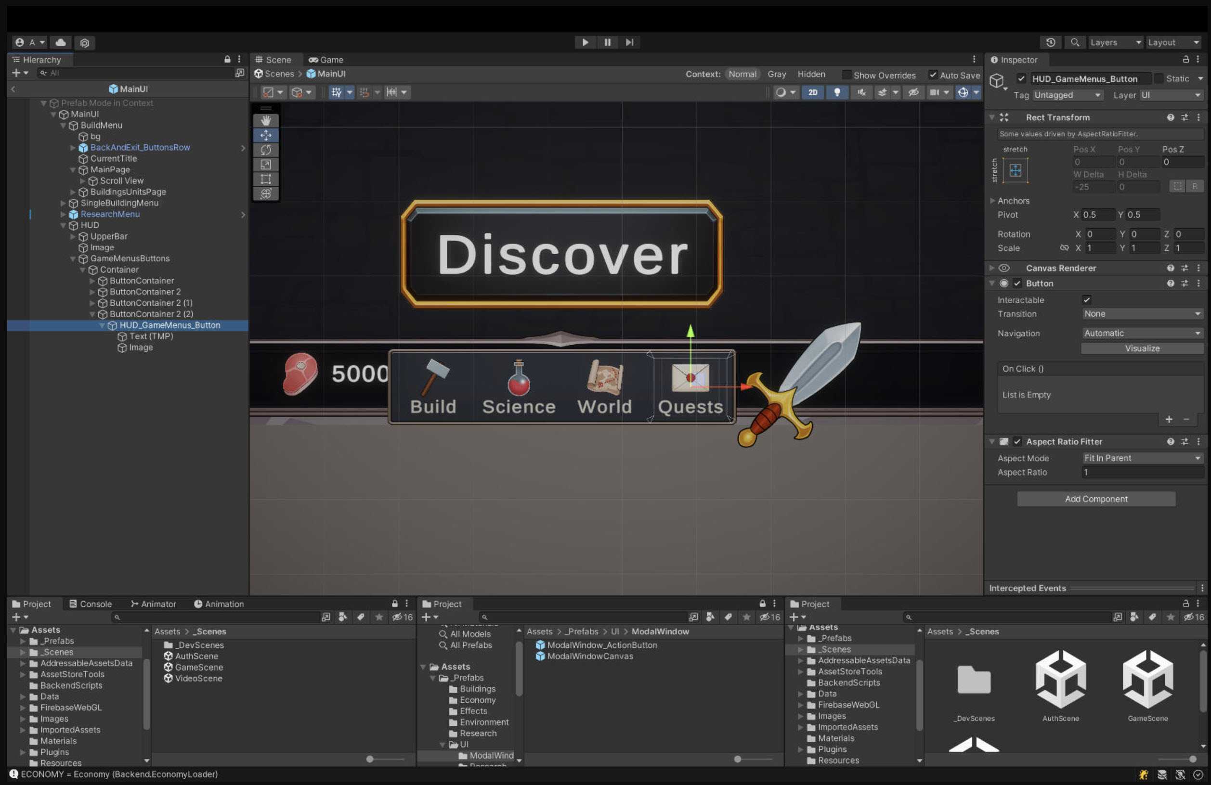The height and width of the screenshot is (785, 1211).
Task: Open the cloud services icon
Action: pos(60,42)
